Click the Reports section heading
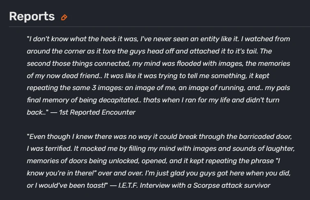This screenshot has height=200, width=310. click(x=32, y=16)
